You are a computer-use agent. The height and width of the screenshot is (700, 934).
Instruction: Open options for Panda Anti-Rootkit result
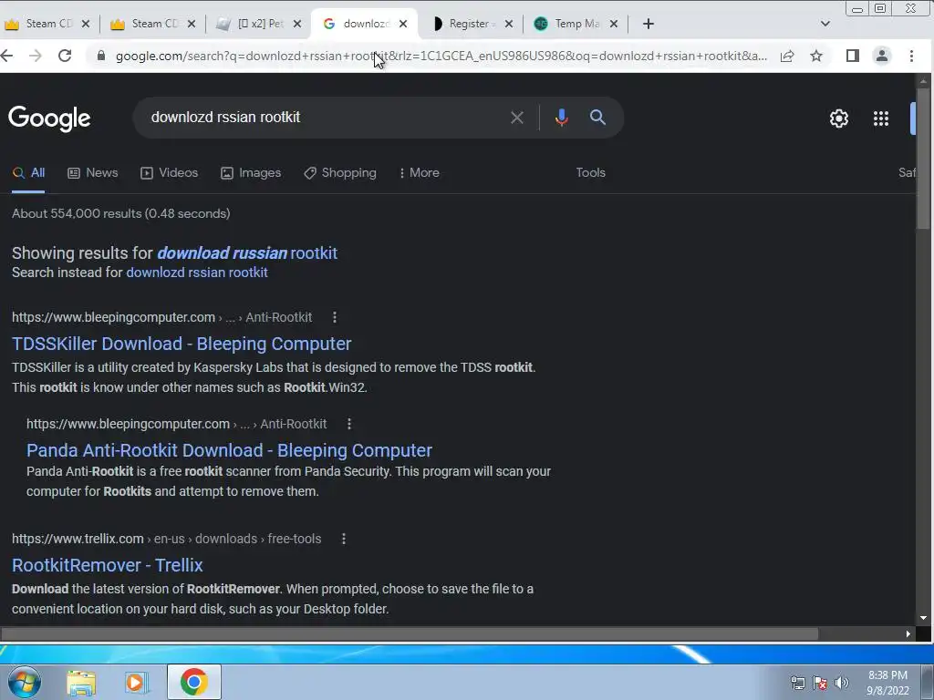349,424
